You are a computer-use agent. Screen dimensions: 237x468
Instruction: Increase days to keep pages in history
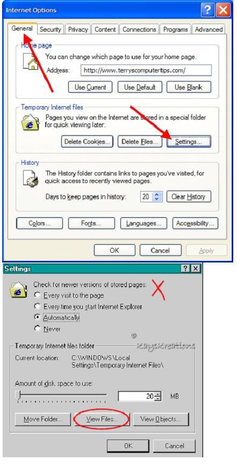(x=157, y=194)
